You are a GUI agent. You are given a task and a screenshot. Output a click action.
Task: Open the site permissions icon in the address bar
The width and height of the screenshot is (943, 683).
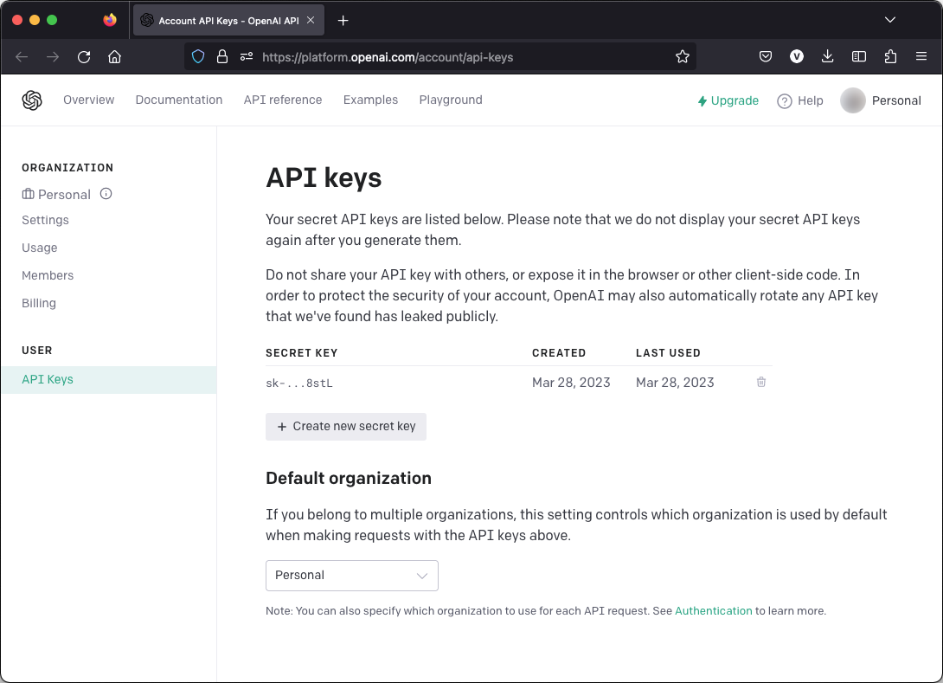coord(247,57)
